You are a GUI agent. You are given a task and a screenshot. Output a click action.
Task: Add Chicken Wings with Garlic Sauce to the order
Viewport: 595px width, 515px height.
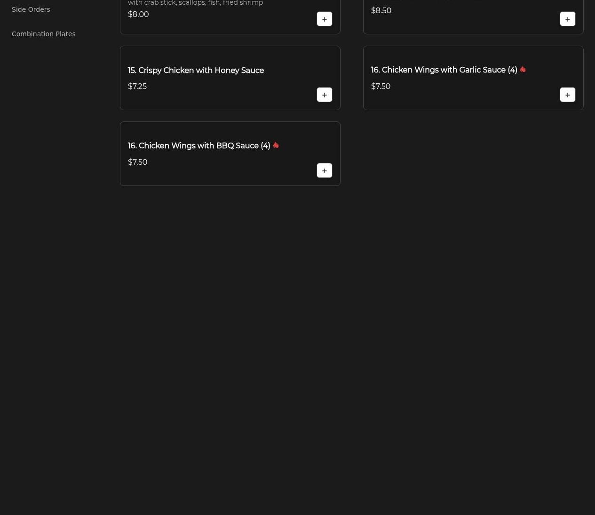tap(567, 95)
